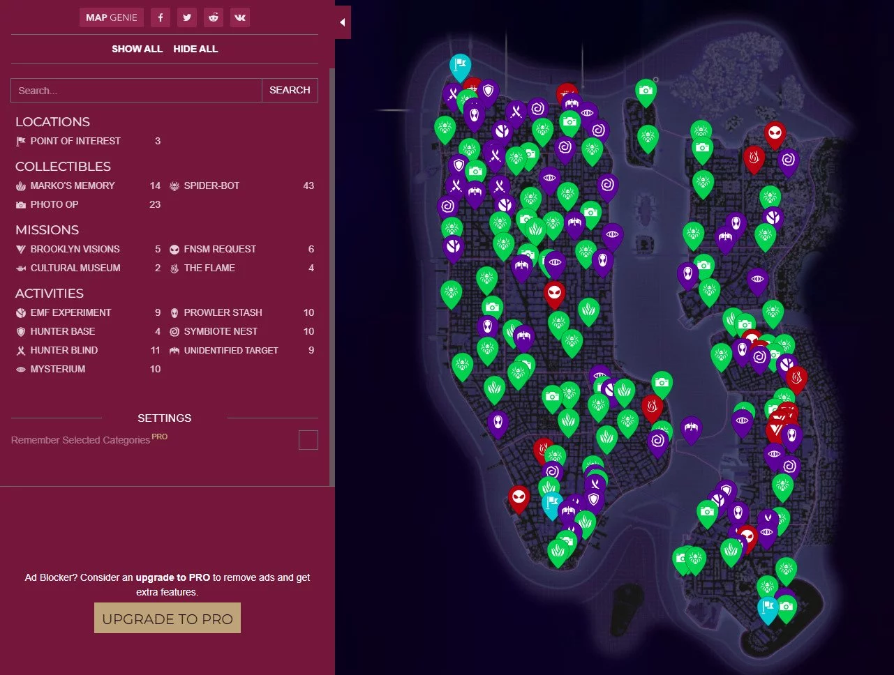894x675 pixels.
Task: Select purple swirl marker at the northeast edge
Action: point(789,162)
